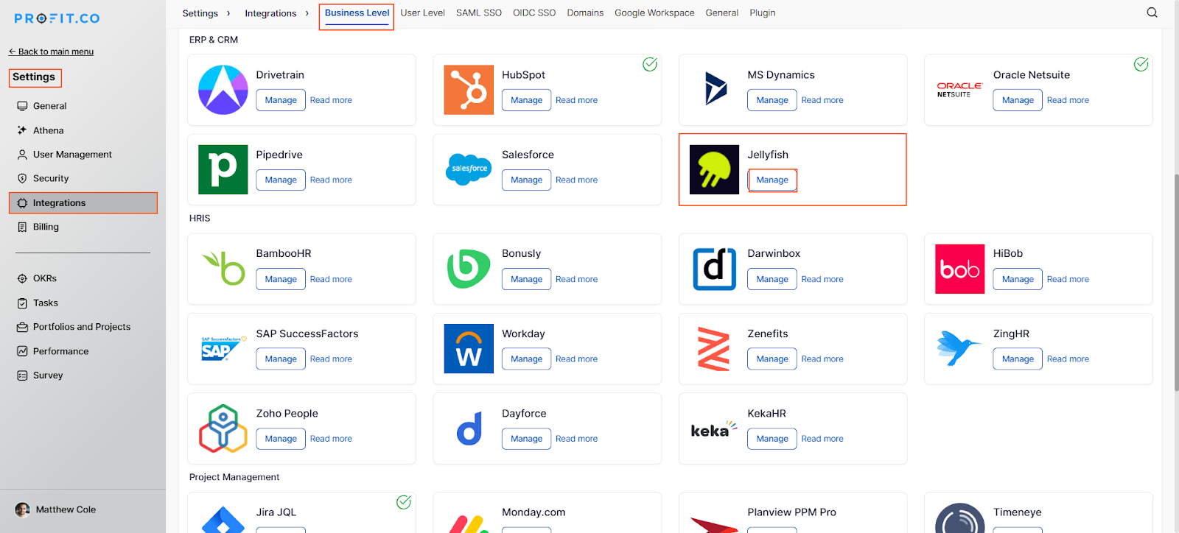Click the Drivetrain logo icon
The width and height of the screenshot is (1179, 533).
(223, 90)
